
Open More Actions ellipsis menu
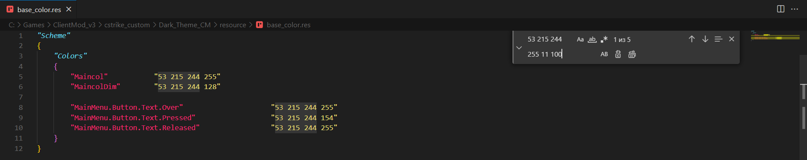tap(794, 9)
